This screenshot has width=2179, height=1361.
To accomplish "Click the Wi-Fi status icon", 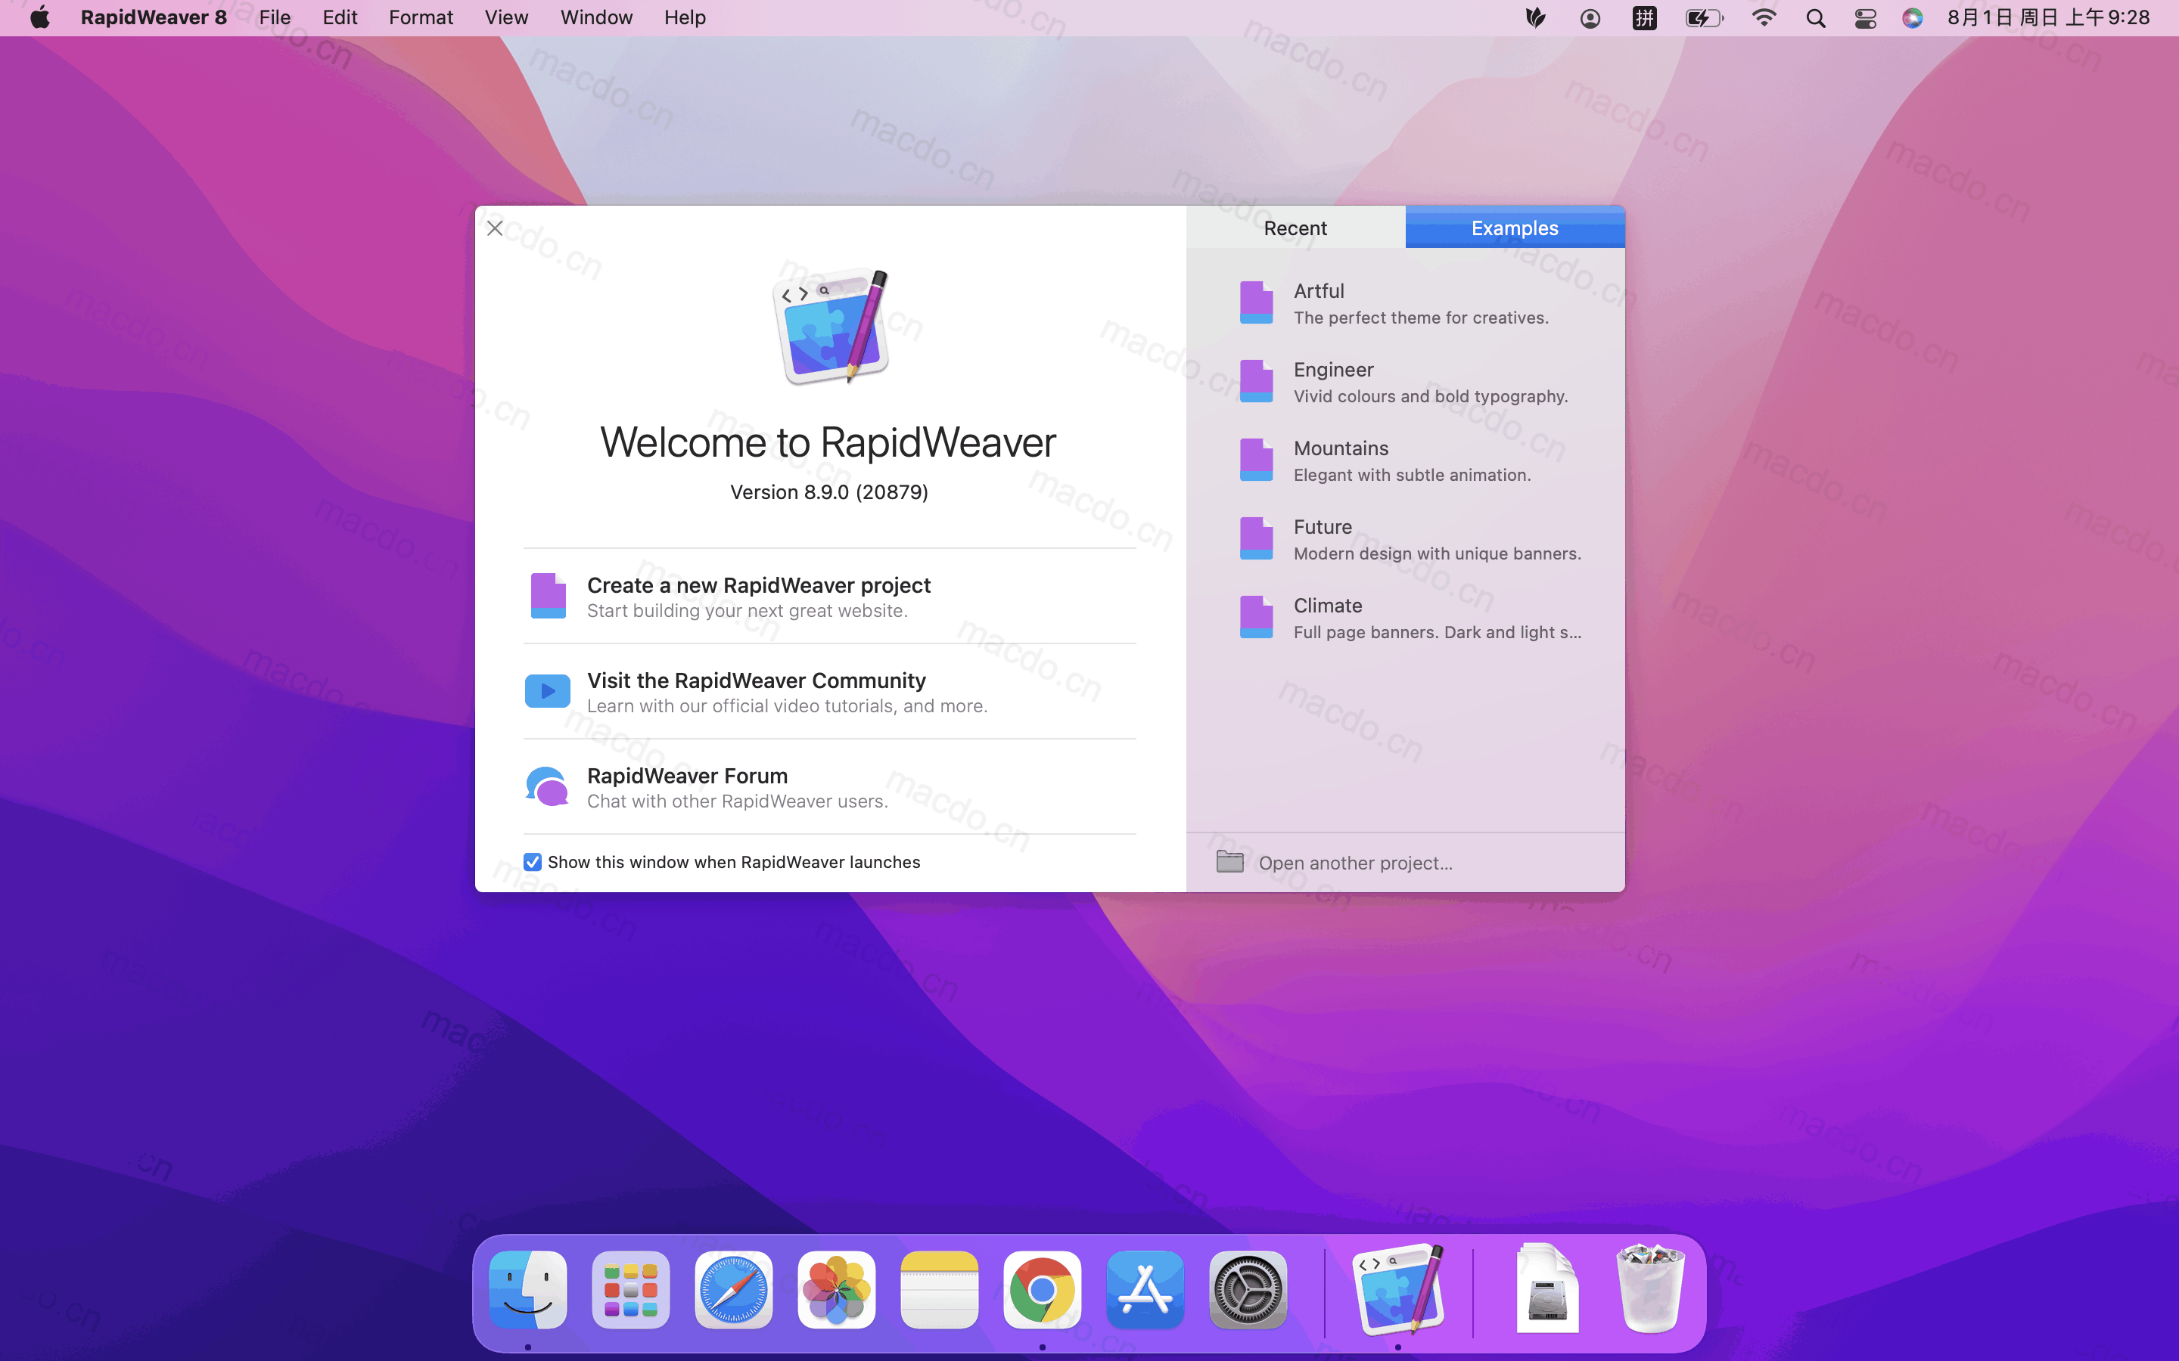I will 1763,18.
